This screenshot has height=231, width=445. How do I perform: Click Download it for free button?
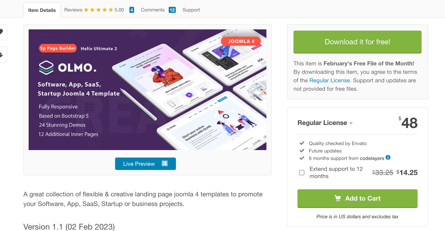click(x=357, y=42)
